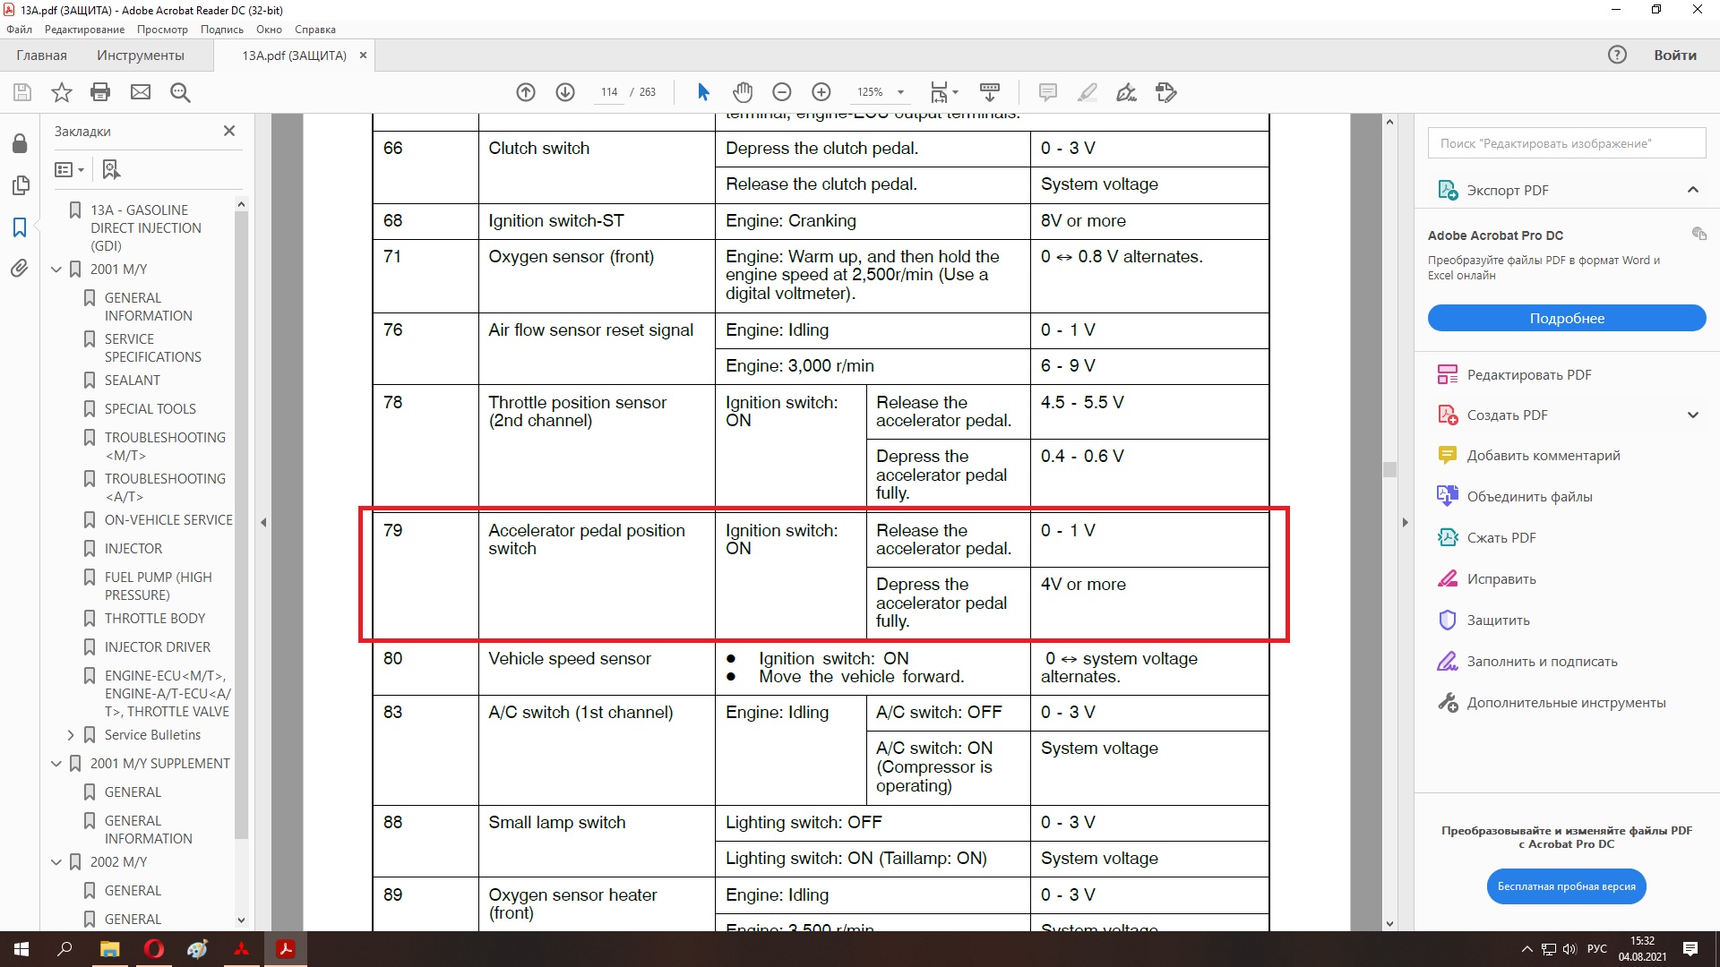1720x967 pixels.
Task: Open the THROTTLE BODY bookmark
Action: coord(154,619)
